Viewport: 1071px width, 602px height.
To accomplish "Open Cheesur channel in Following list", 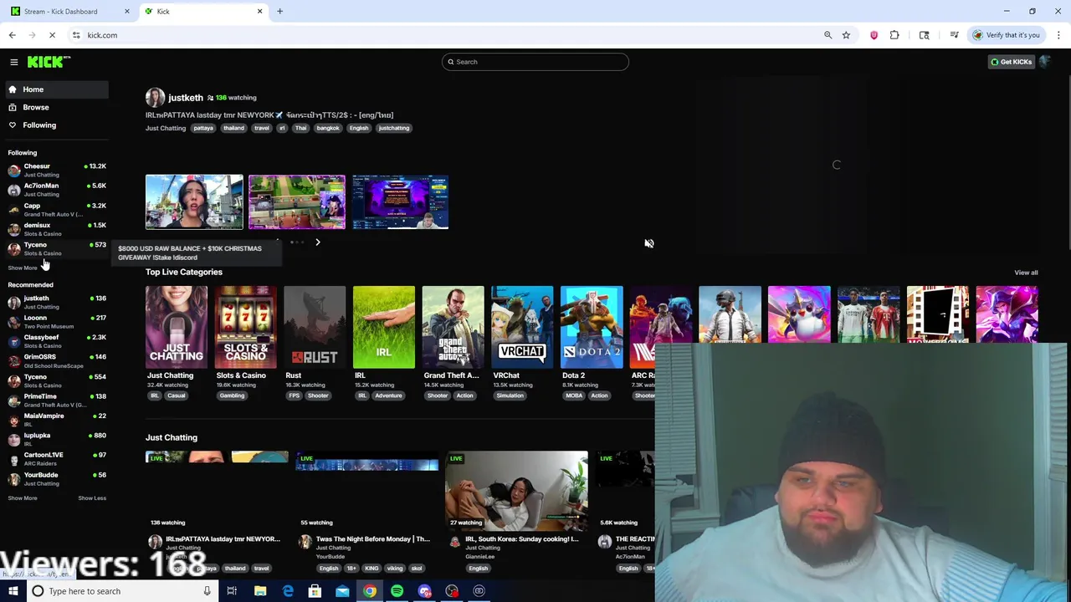I will pyautogui.click(x=56, y=170).
